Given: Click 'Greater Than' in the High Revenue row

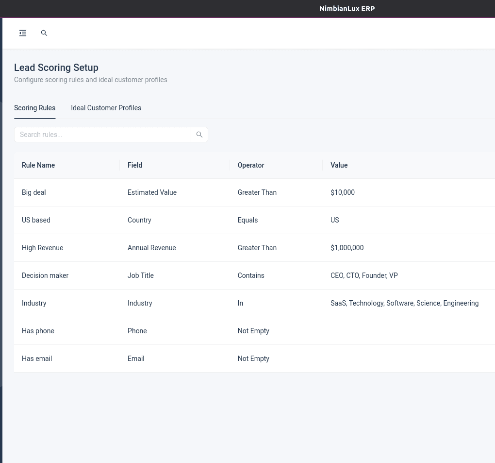Looking at the screenshot, I should click(257, 248).
